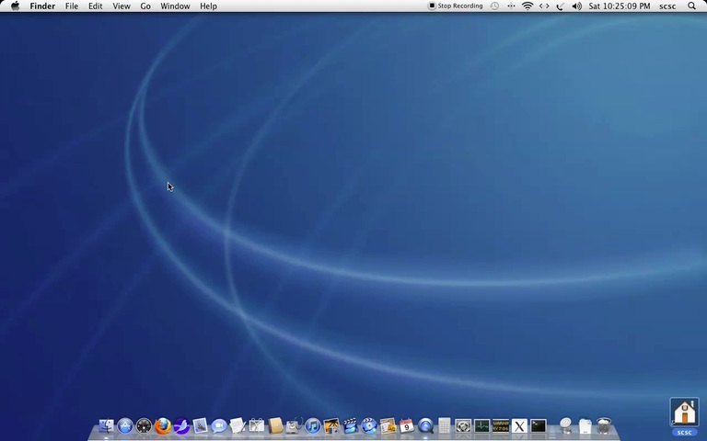Open the Trash in the Dock
The height and width of the screenshot is (441, 707).
click(604, 425)
